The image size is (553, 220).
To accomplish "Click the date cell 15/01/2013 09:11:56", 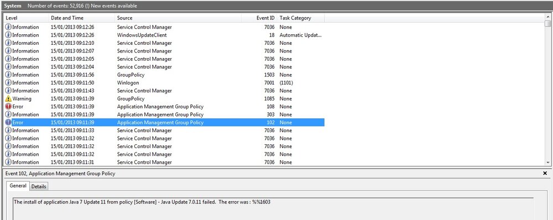I will point(72,75).
